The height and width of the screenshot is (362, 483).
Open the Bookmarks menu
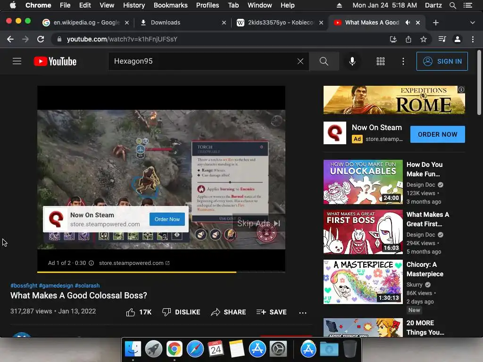tap(171, 5)
